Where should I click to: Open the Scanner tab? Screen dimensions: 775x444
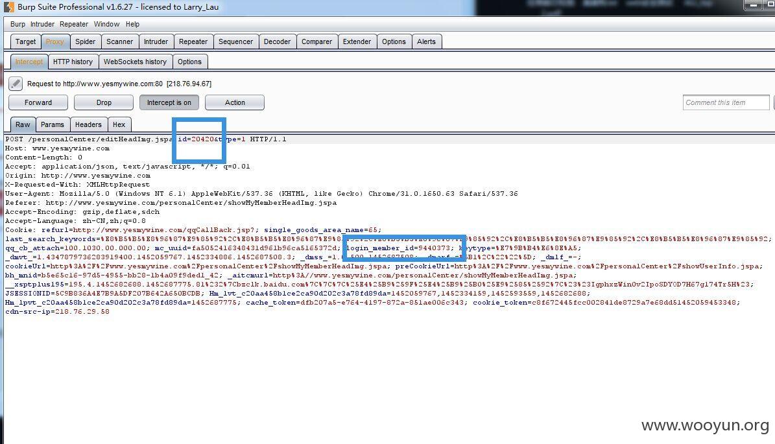click(119, 41)
